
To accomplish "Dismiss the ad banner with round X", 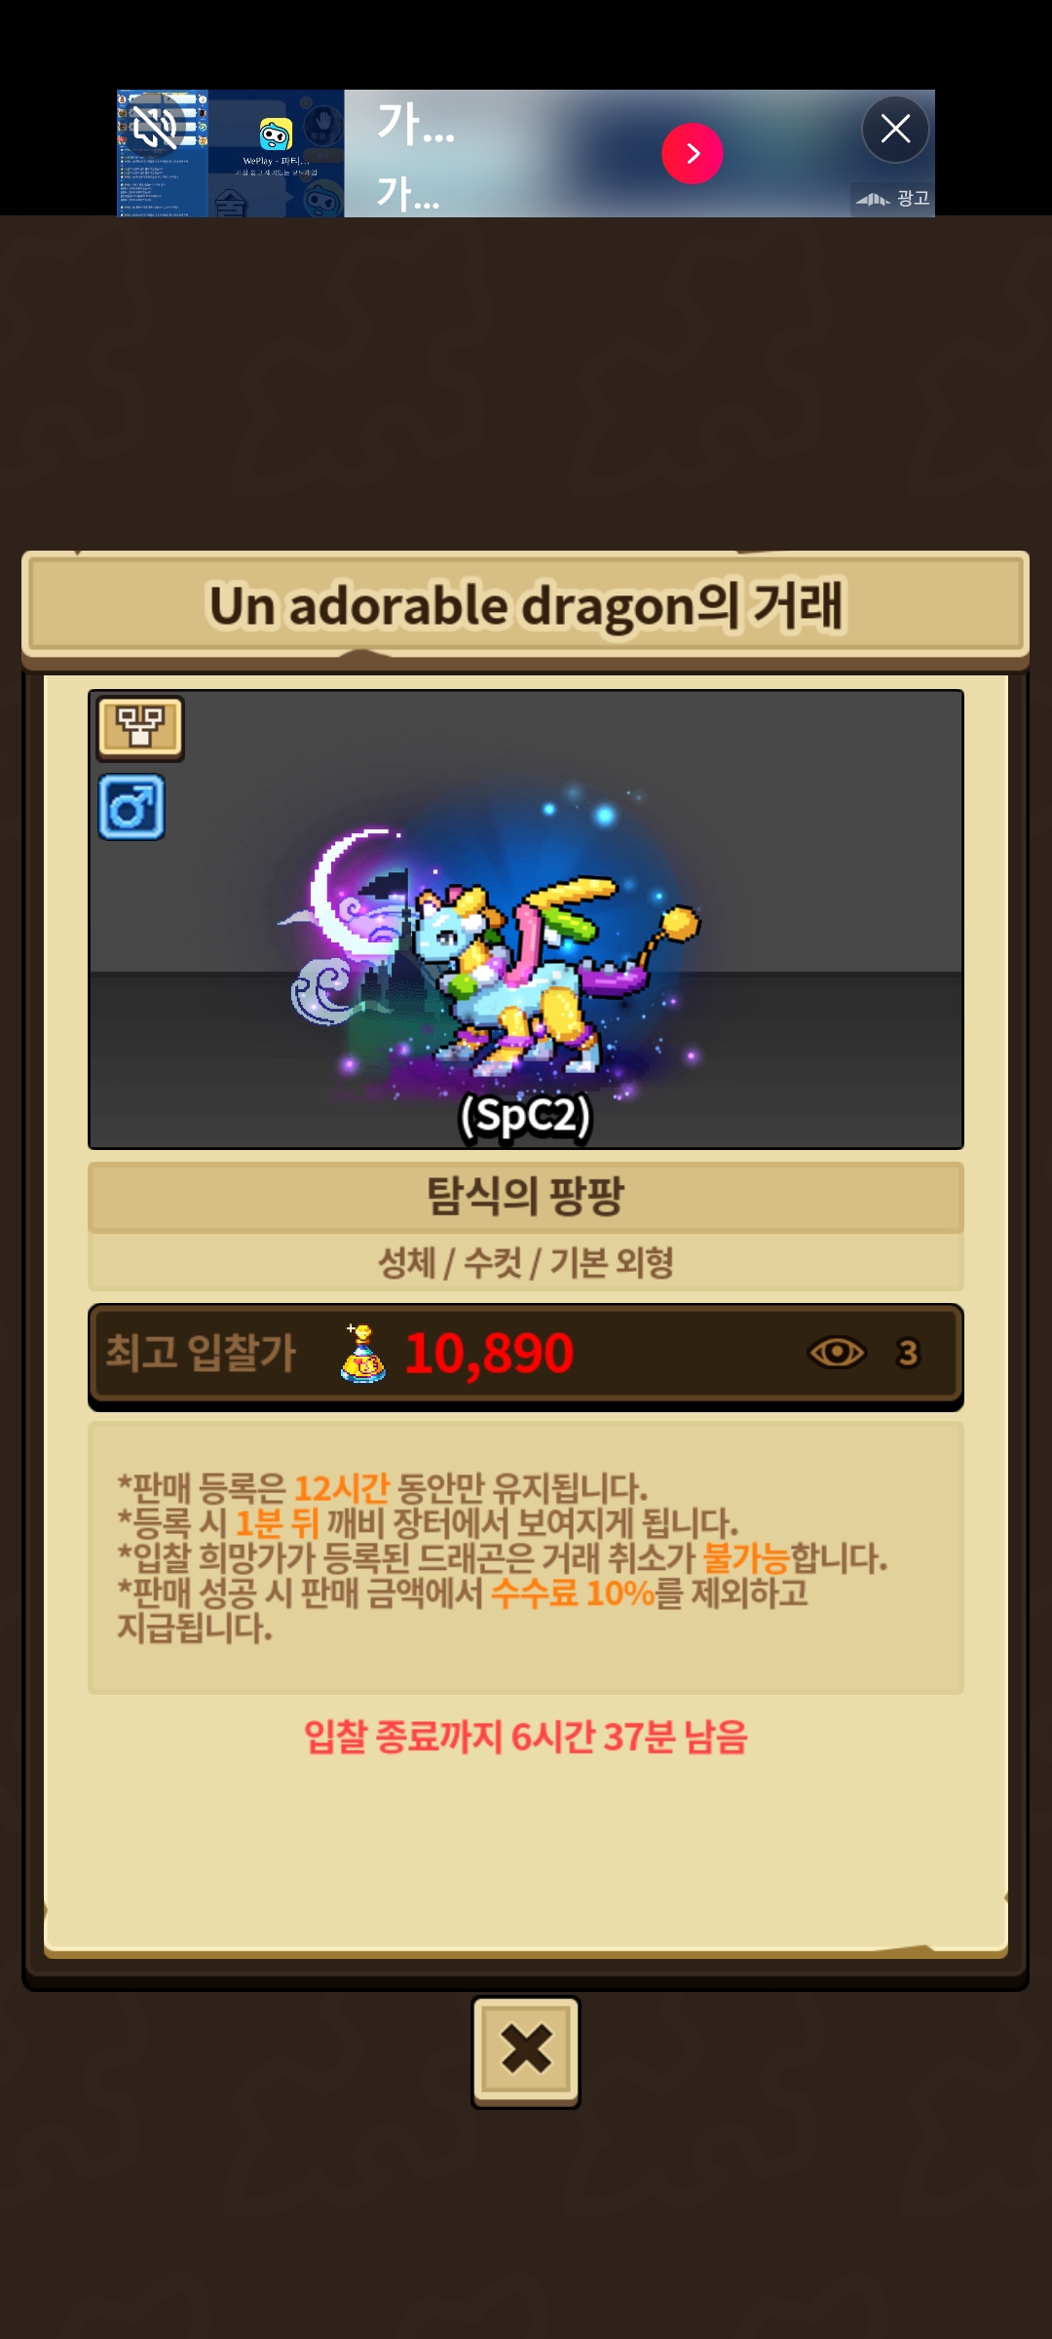I will (895, 129).
